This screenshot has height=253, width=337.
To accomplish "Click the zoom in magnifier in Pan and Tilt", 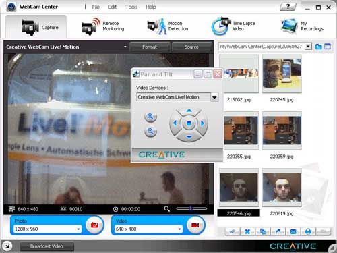I will point(150,117).
